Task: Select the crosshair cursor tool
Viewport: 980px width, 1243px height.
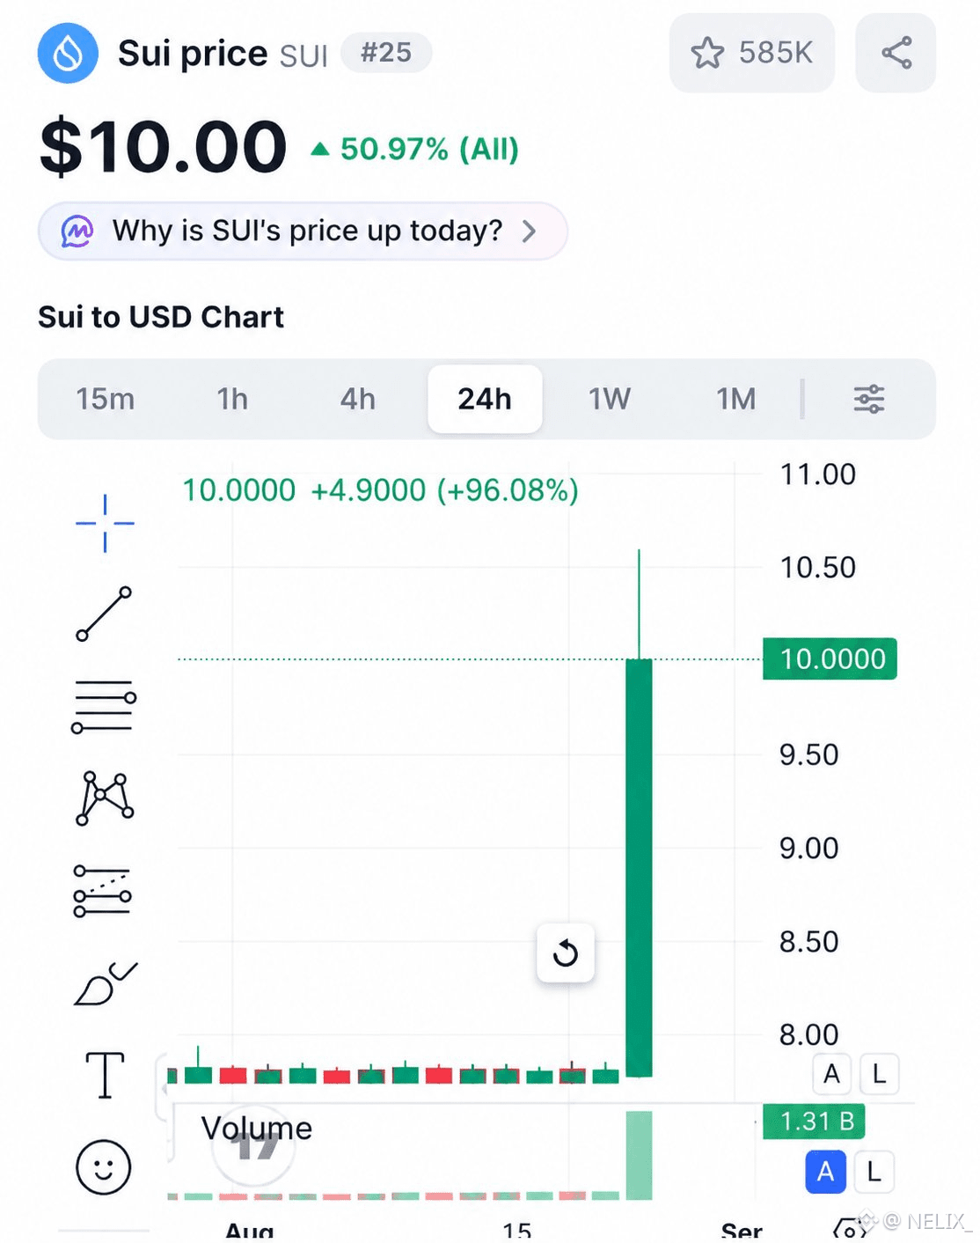Action: 105,523
